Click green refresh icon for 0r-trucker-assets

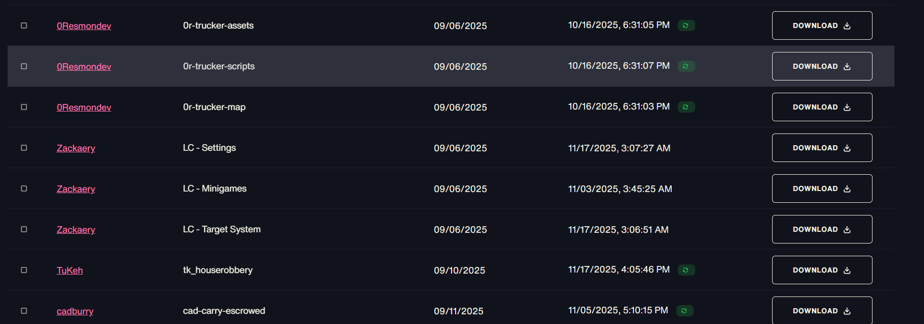686,25
